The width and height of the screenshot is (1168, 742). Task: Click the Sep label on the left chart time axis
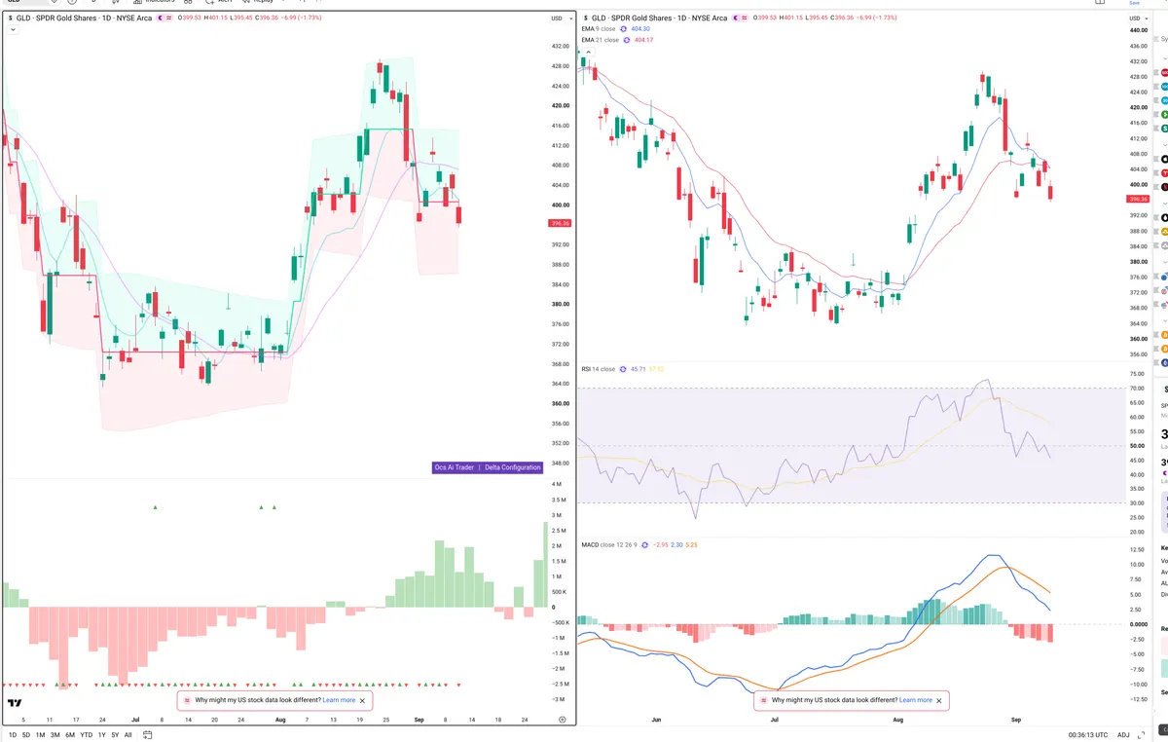[420, 719]
